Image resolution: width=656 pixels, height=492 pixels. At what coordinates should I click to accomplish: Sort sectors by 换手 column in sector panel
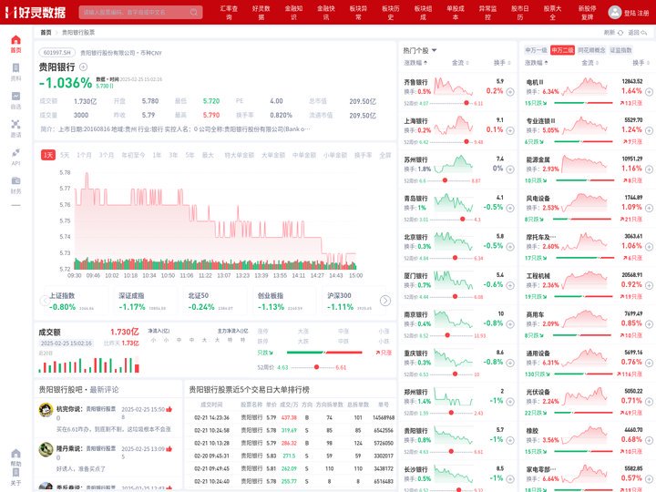641,63
